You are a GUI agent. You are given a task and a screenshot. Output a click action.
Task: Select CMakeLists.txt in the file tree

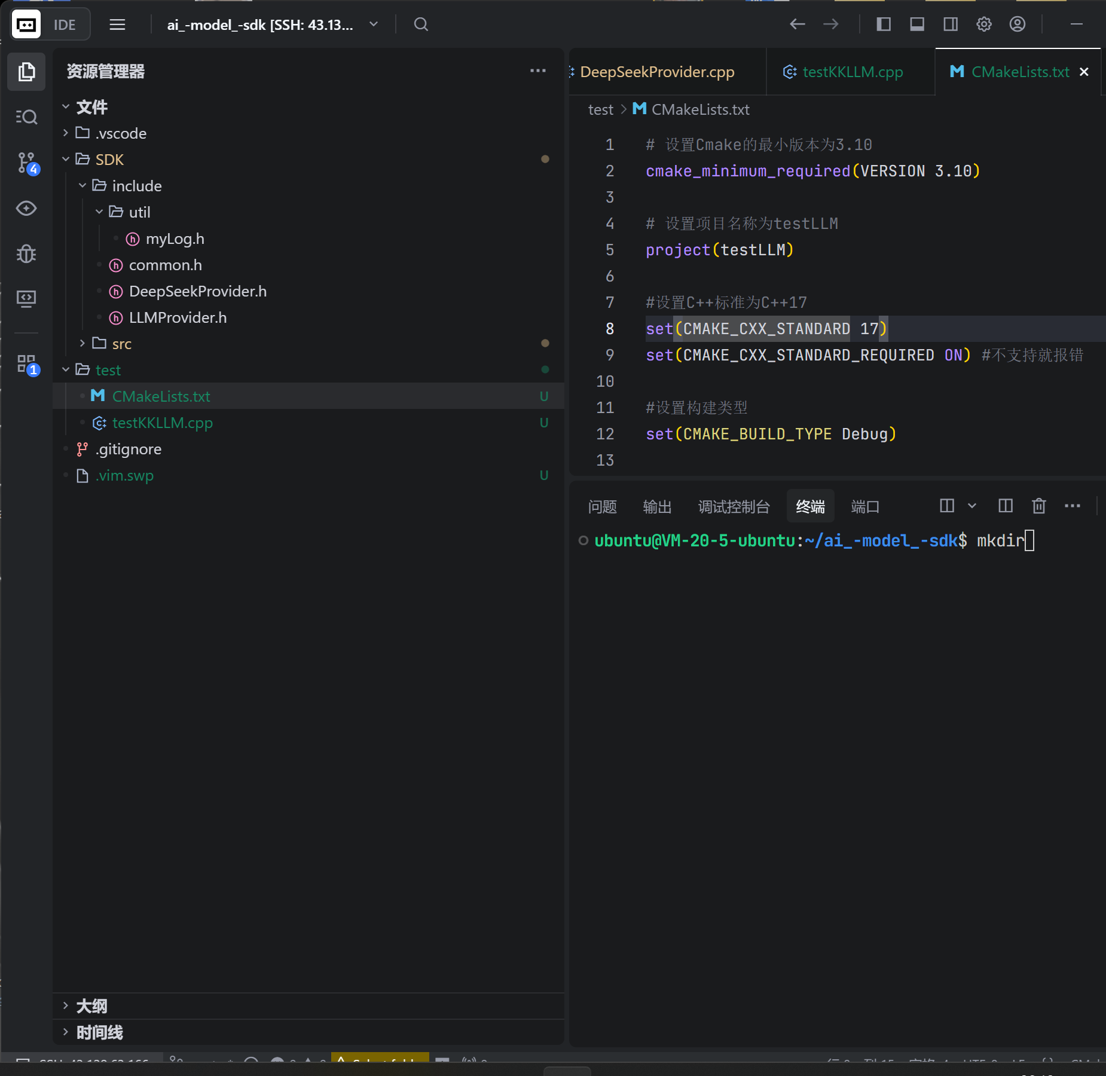click(308, 396)
